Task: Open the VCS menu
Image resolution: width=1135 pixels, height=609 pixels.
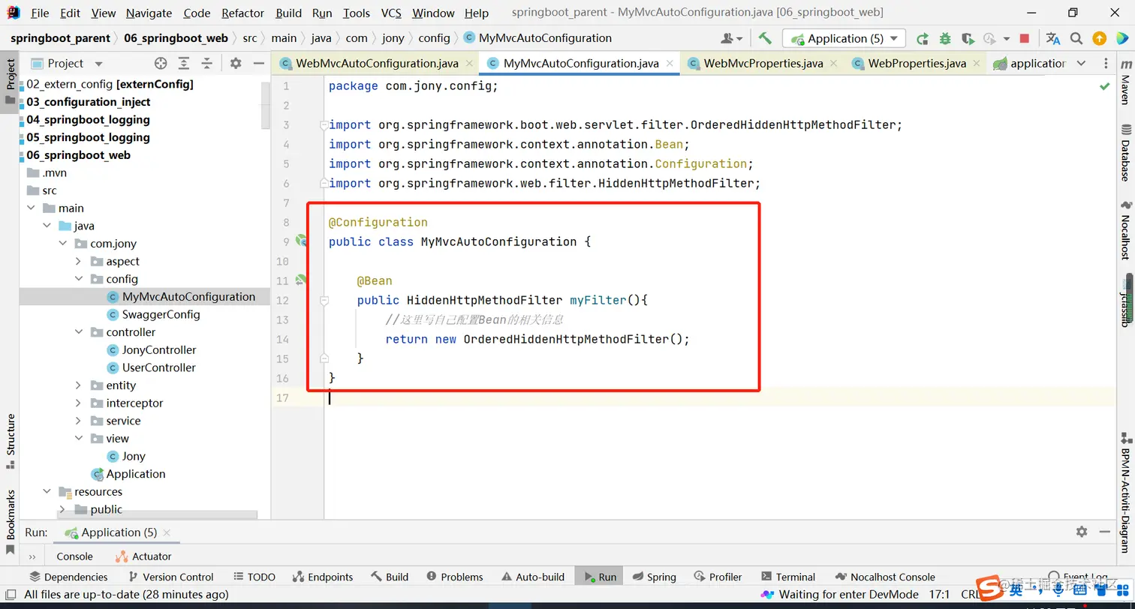Action: (x=391, y=13)
